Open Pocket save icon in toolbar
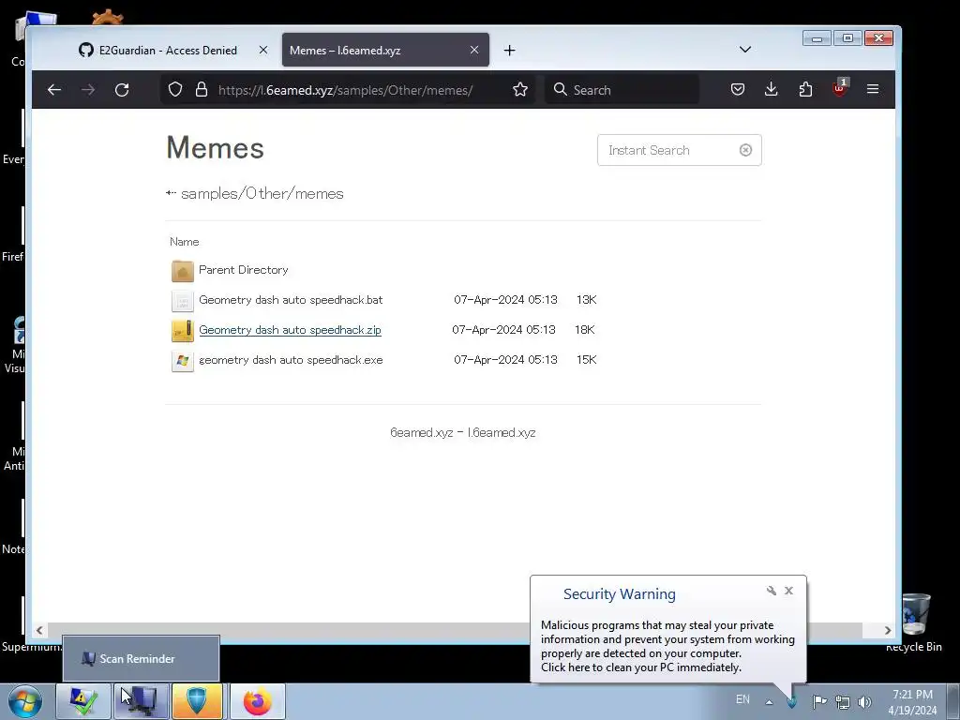The image size is (960, 720). (x=738, y=89)
